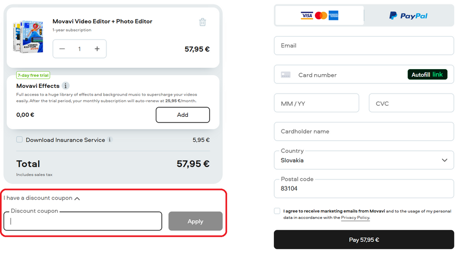
Task: Switch to PayPal payment tab
Action: [x=409, y=16]
